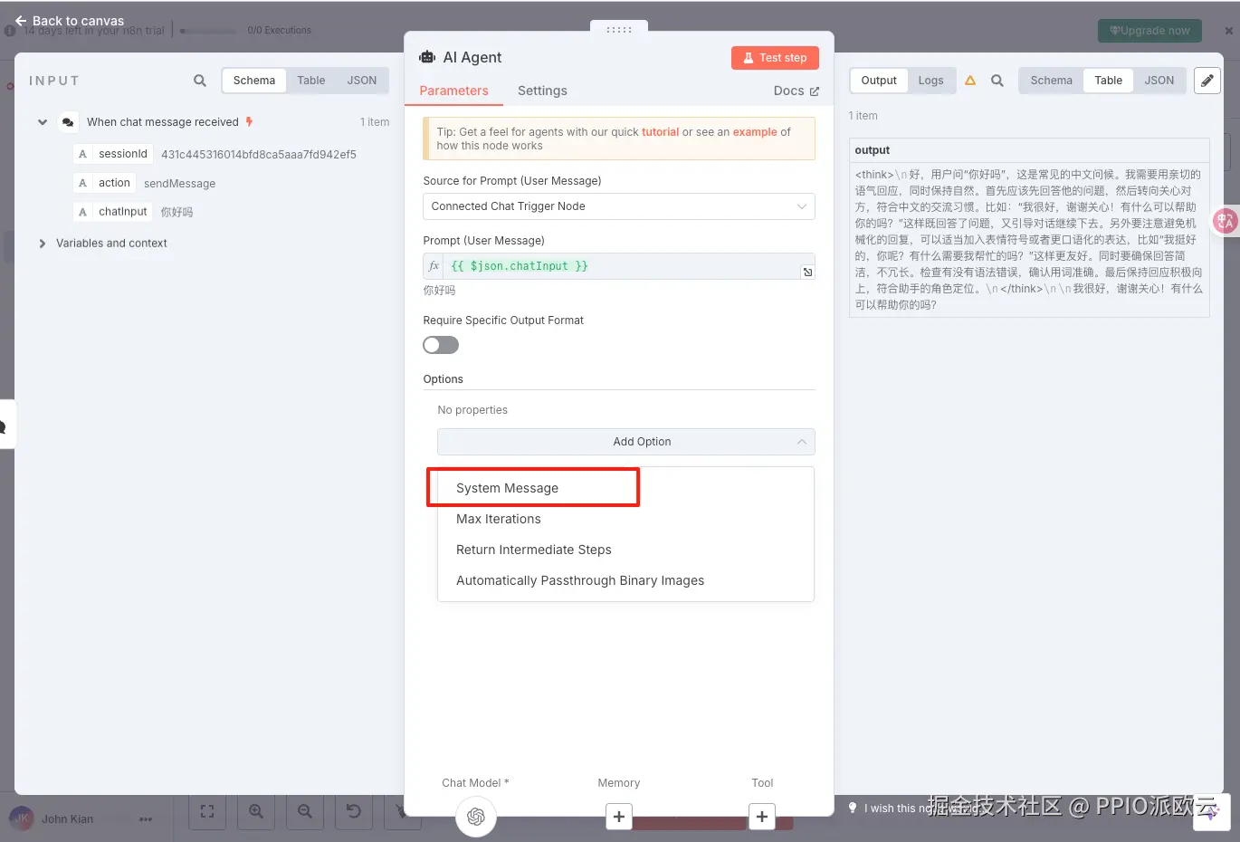Add a Memory connection with plus button
Viewport: 1240px width, 842px height.
point(619,817)
